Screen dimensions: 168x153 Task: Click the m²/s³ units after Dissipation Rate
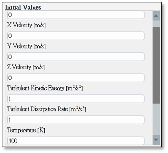78,109
